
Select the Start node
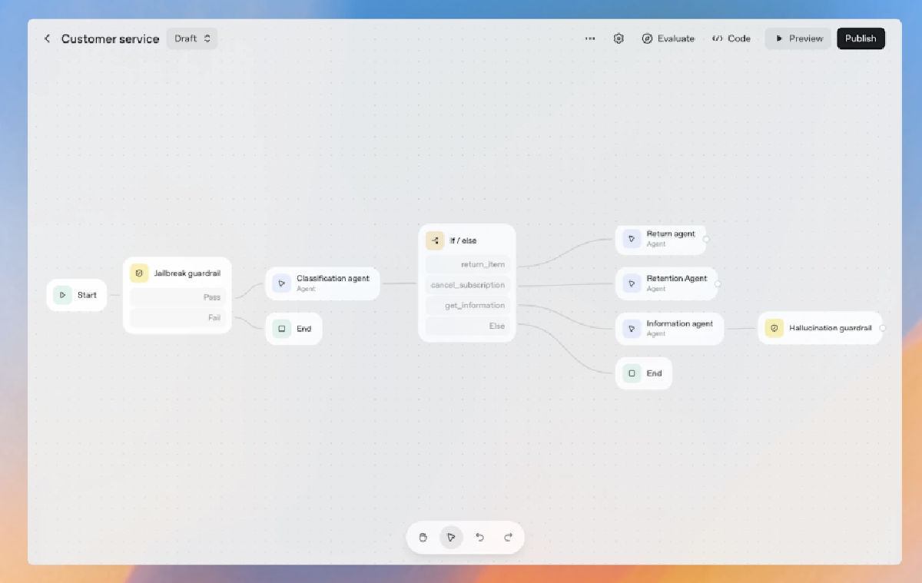pyautogui.click(x=77, y=295)
